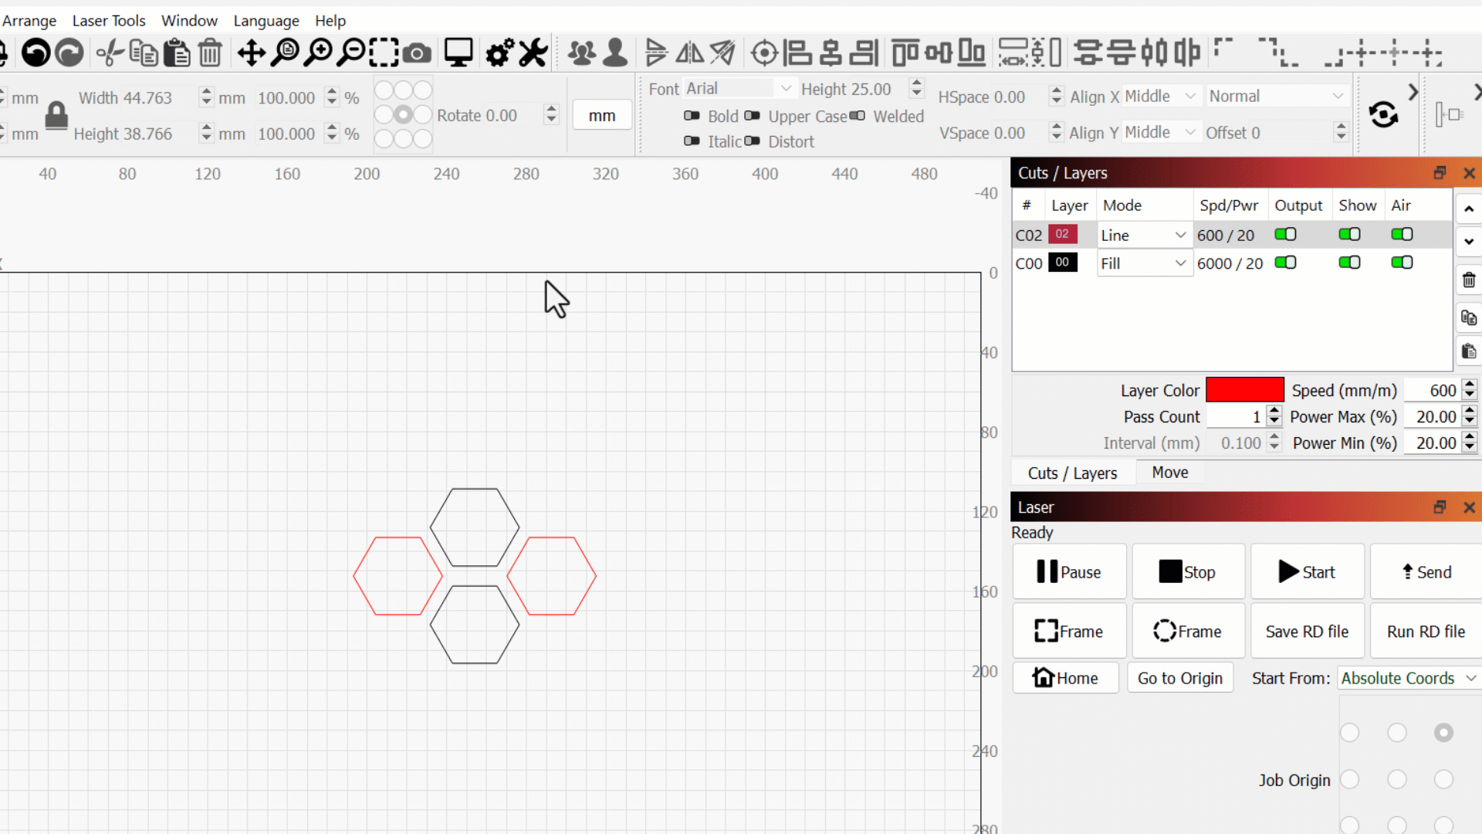Click the wrench Device Settings icon
Screen dimensions: 1482x834
click(533, 53)
